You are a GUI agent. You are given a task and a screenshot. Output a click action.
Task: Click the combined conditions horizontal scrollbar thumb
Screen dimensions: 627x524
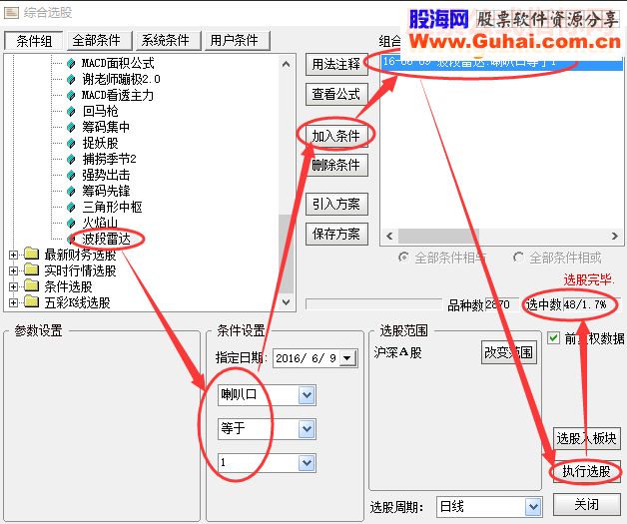438,236
